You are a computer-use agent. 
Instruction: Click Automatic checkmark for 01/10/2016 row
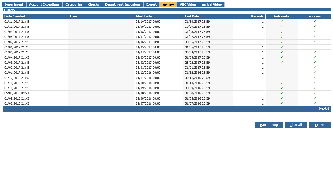pos(282,88)
